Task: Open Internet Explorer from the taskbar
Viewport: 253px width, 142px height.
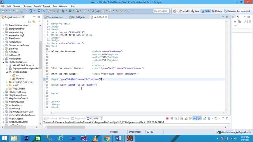Action: pyautogui.click(x=60, y=138)
